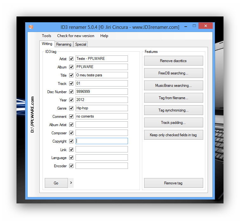Minimize the ID3 renamer window
240x224 pixels.
(x=186, y=27)
